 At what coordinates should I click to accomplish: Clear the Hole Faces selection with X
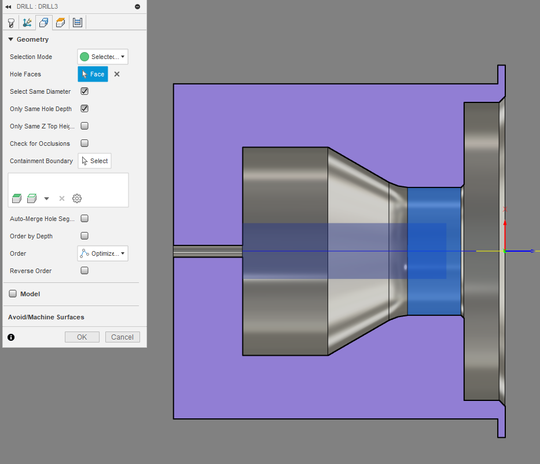pos(117,74)
